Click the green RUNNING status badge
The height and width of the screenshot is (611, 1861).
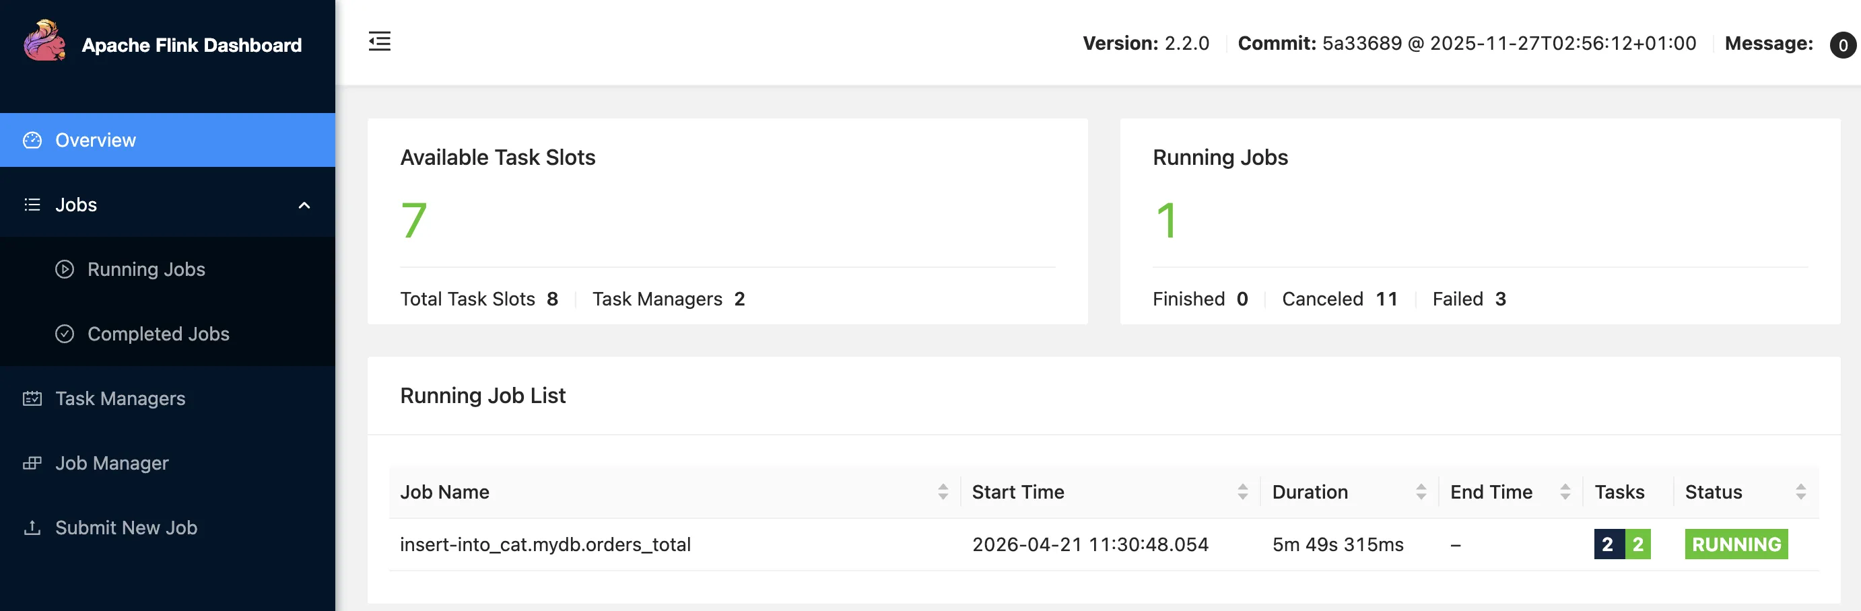tap(1736, 544)
